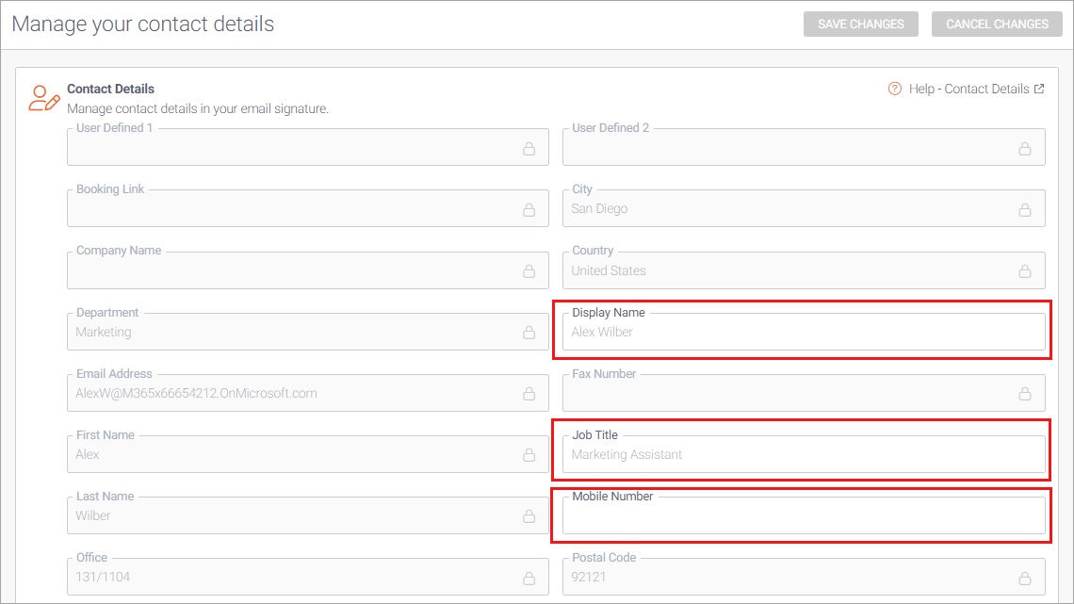
Task: Click the Booking Link field
Action: pos(292,210)
